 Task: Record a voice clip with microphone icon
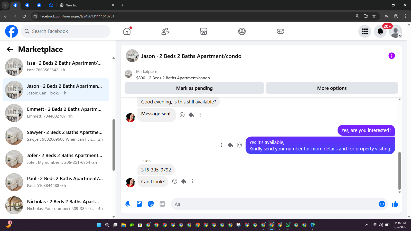pyautogui.click(x=128, y=204)
